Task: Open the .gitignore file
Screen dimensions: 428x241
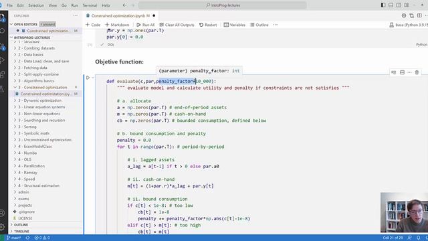Action: [x=27, y=212]
